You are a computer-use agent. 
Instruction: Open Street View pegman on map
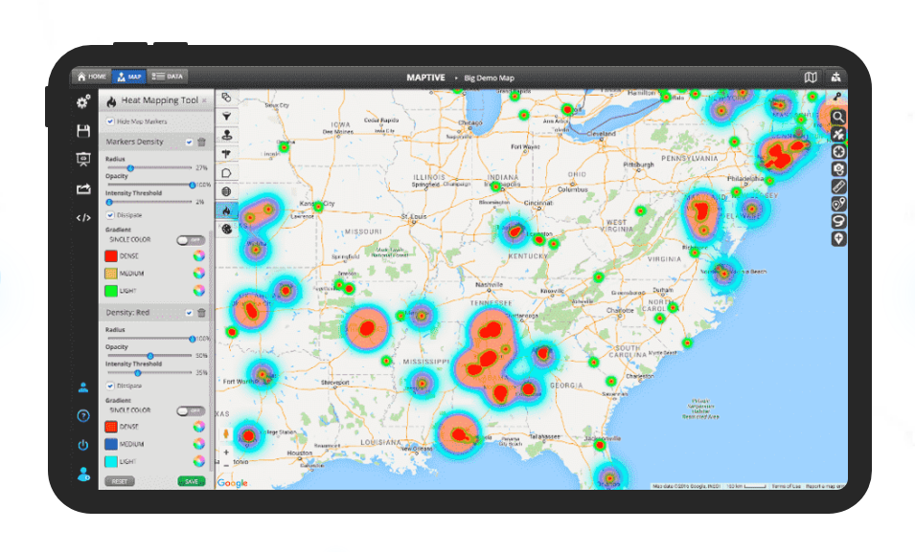pos(226,434)
